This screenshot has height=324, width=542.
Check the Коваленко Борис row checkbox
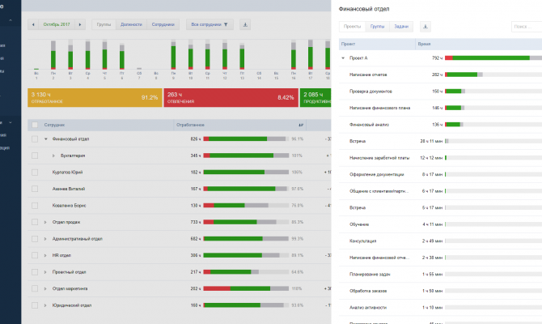point(35,206)
